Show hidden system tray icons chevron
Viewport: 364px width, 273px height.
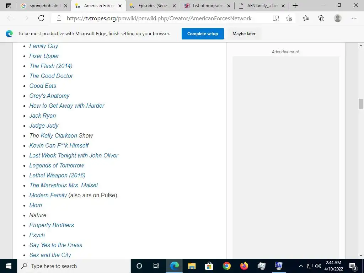[x=301, y=266]
